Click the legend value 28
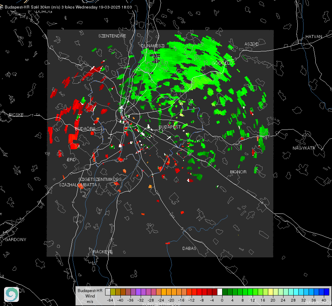Screen dimensions: 332x306 tap(293, 300)
